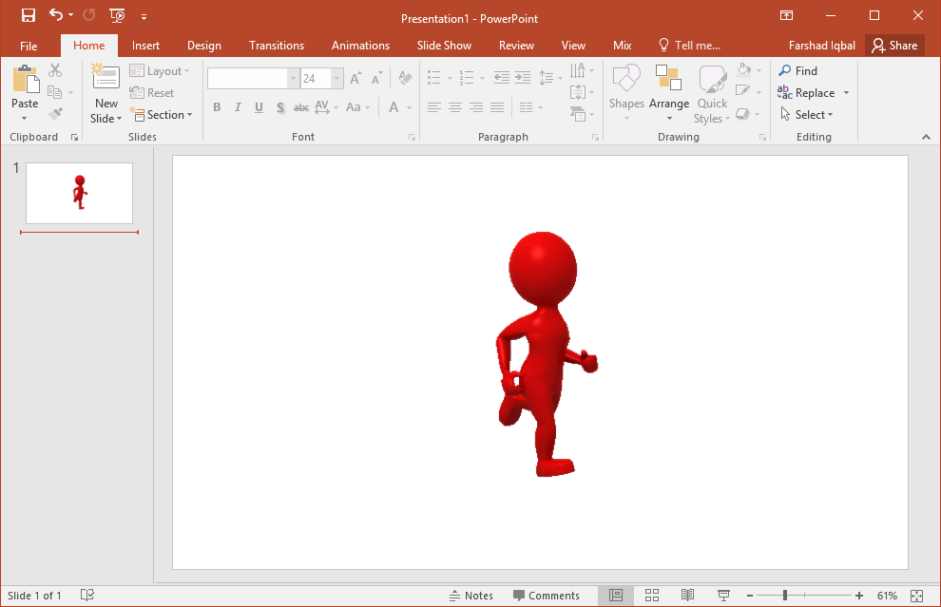The width and height of the screenshot is (941, 607).
Task: Open the Insert ribbon tab
Action: click(x=145, y=46)
